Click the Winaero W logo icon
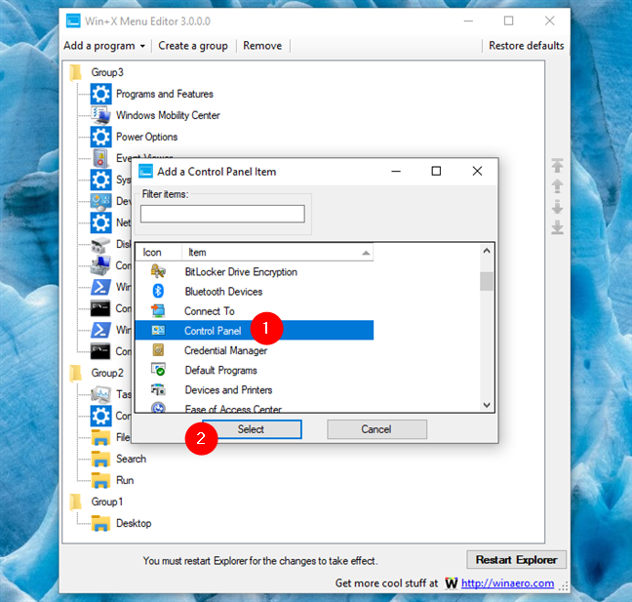The height and width of the screenshot is (602, 632). click(451, 583)
